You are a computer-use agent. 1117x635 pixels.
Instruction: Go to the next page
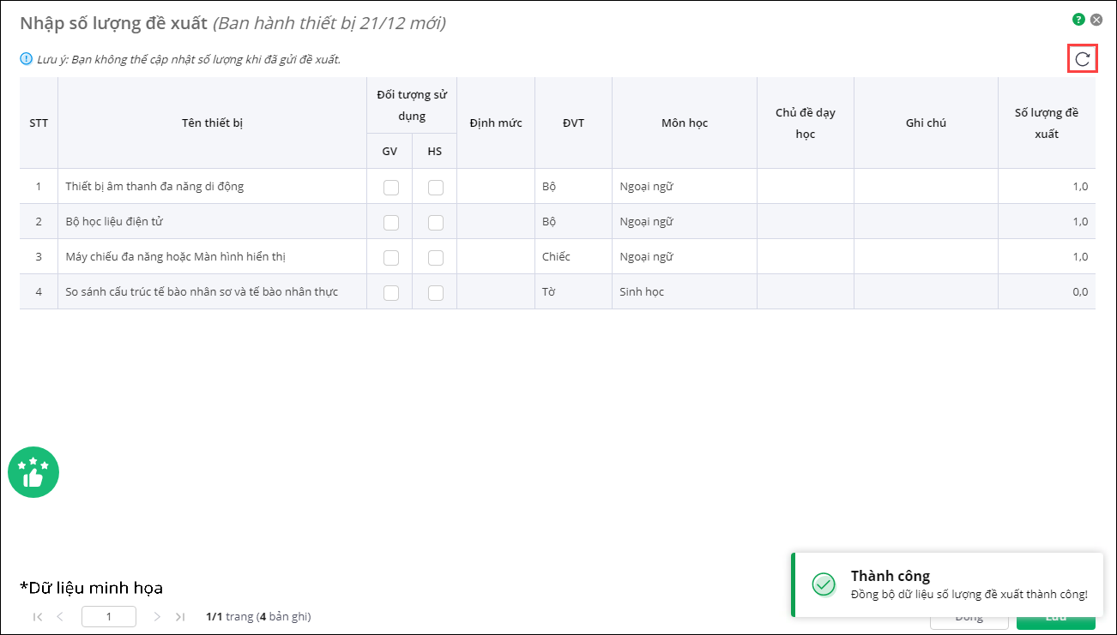tap(157, 616)
